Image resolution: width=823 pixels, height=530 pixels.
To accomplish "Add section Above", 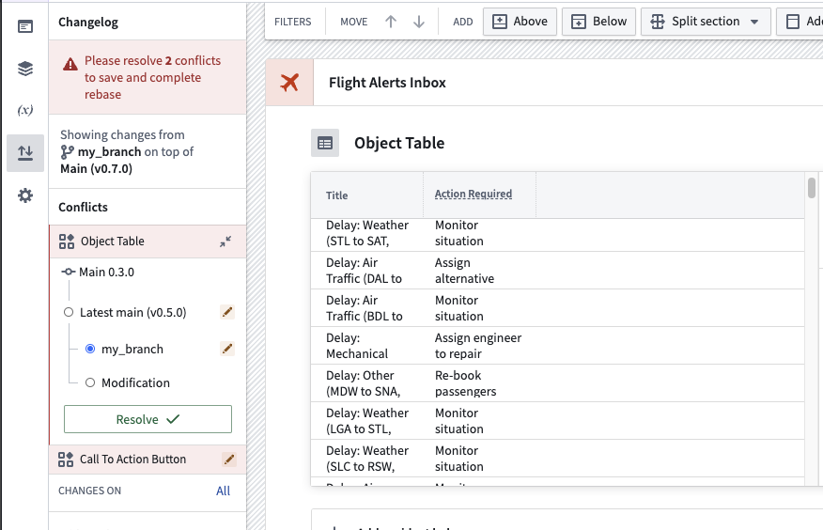I will [x=520, y=22].
